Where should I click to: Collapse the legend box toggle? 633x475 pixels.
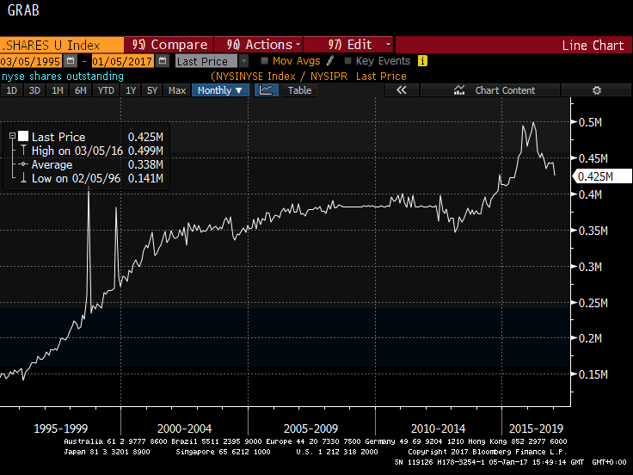[x=12, y=136]
